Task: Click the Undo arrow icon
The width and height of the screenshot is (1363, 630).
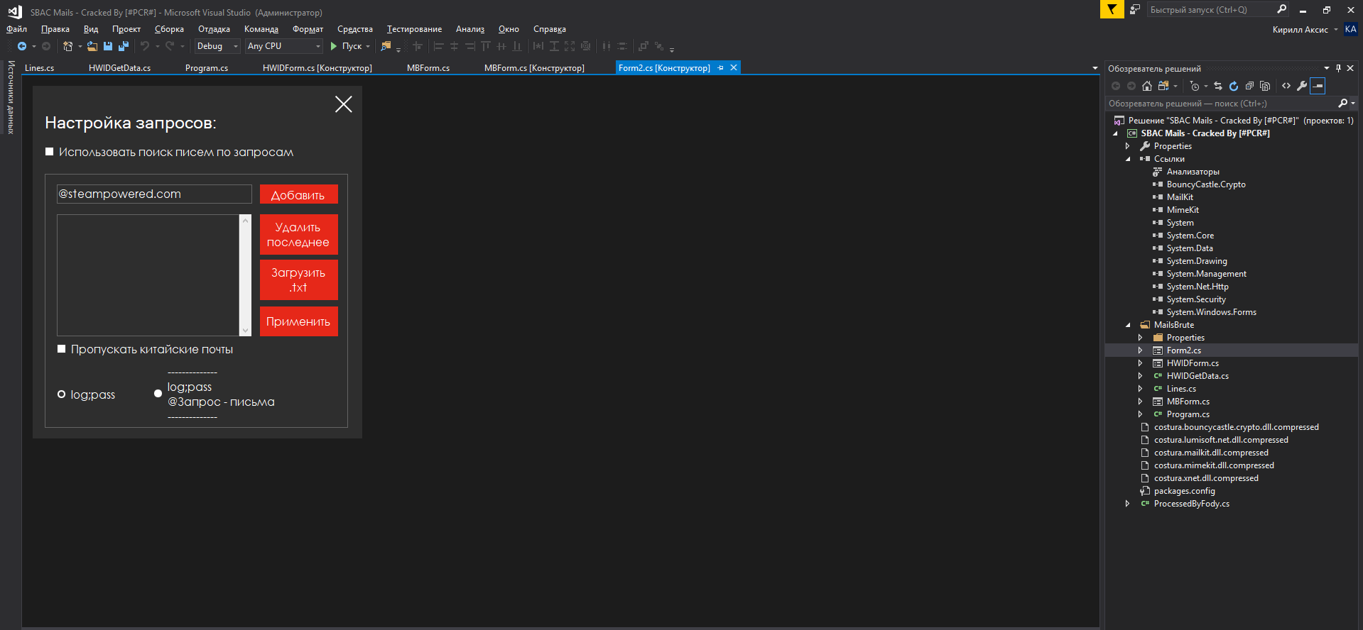Action: click(x=145, y=46)
